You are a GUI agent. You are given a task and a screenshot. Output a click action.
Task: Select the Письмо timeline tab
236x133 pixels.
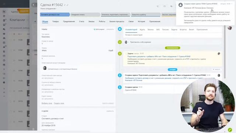tap(166, 30)
